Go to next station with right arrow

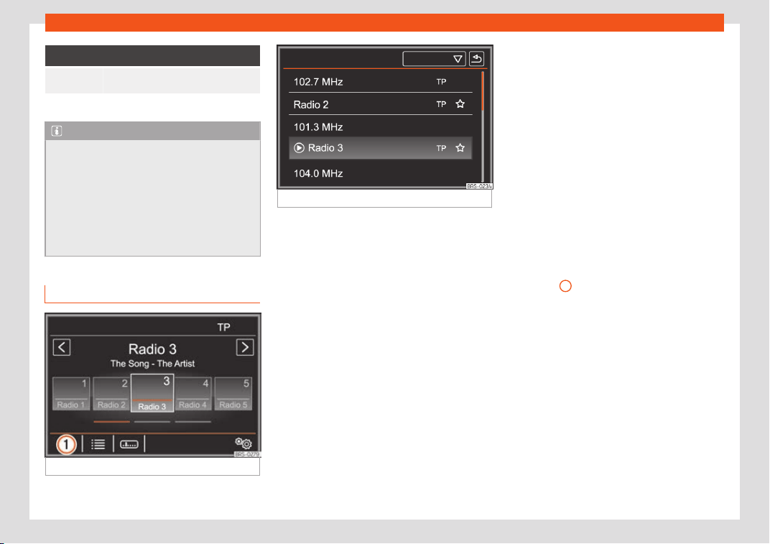pos(244,347)
